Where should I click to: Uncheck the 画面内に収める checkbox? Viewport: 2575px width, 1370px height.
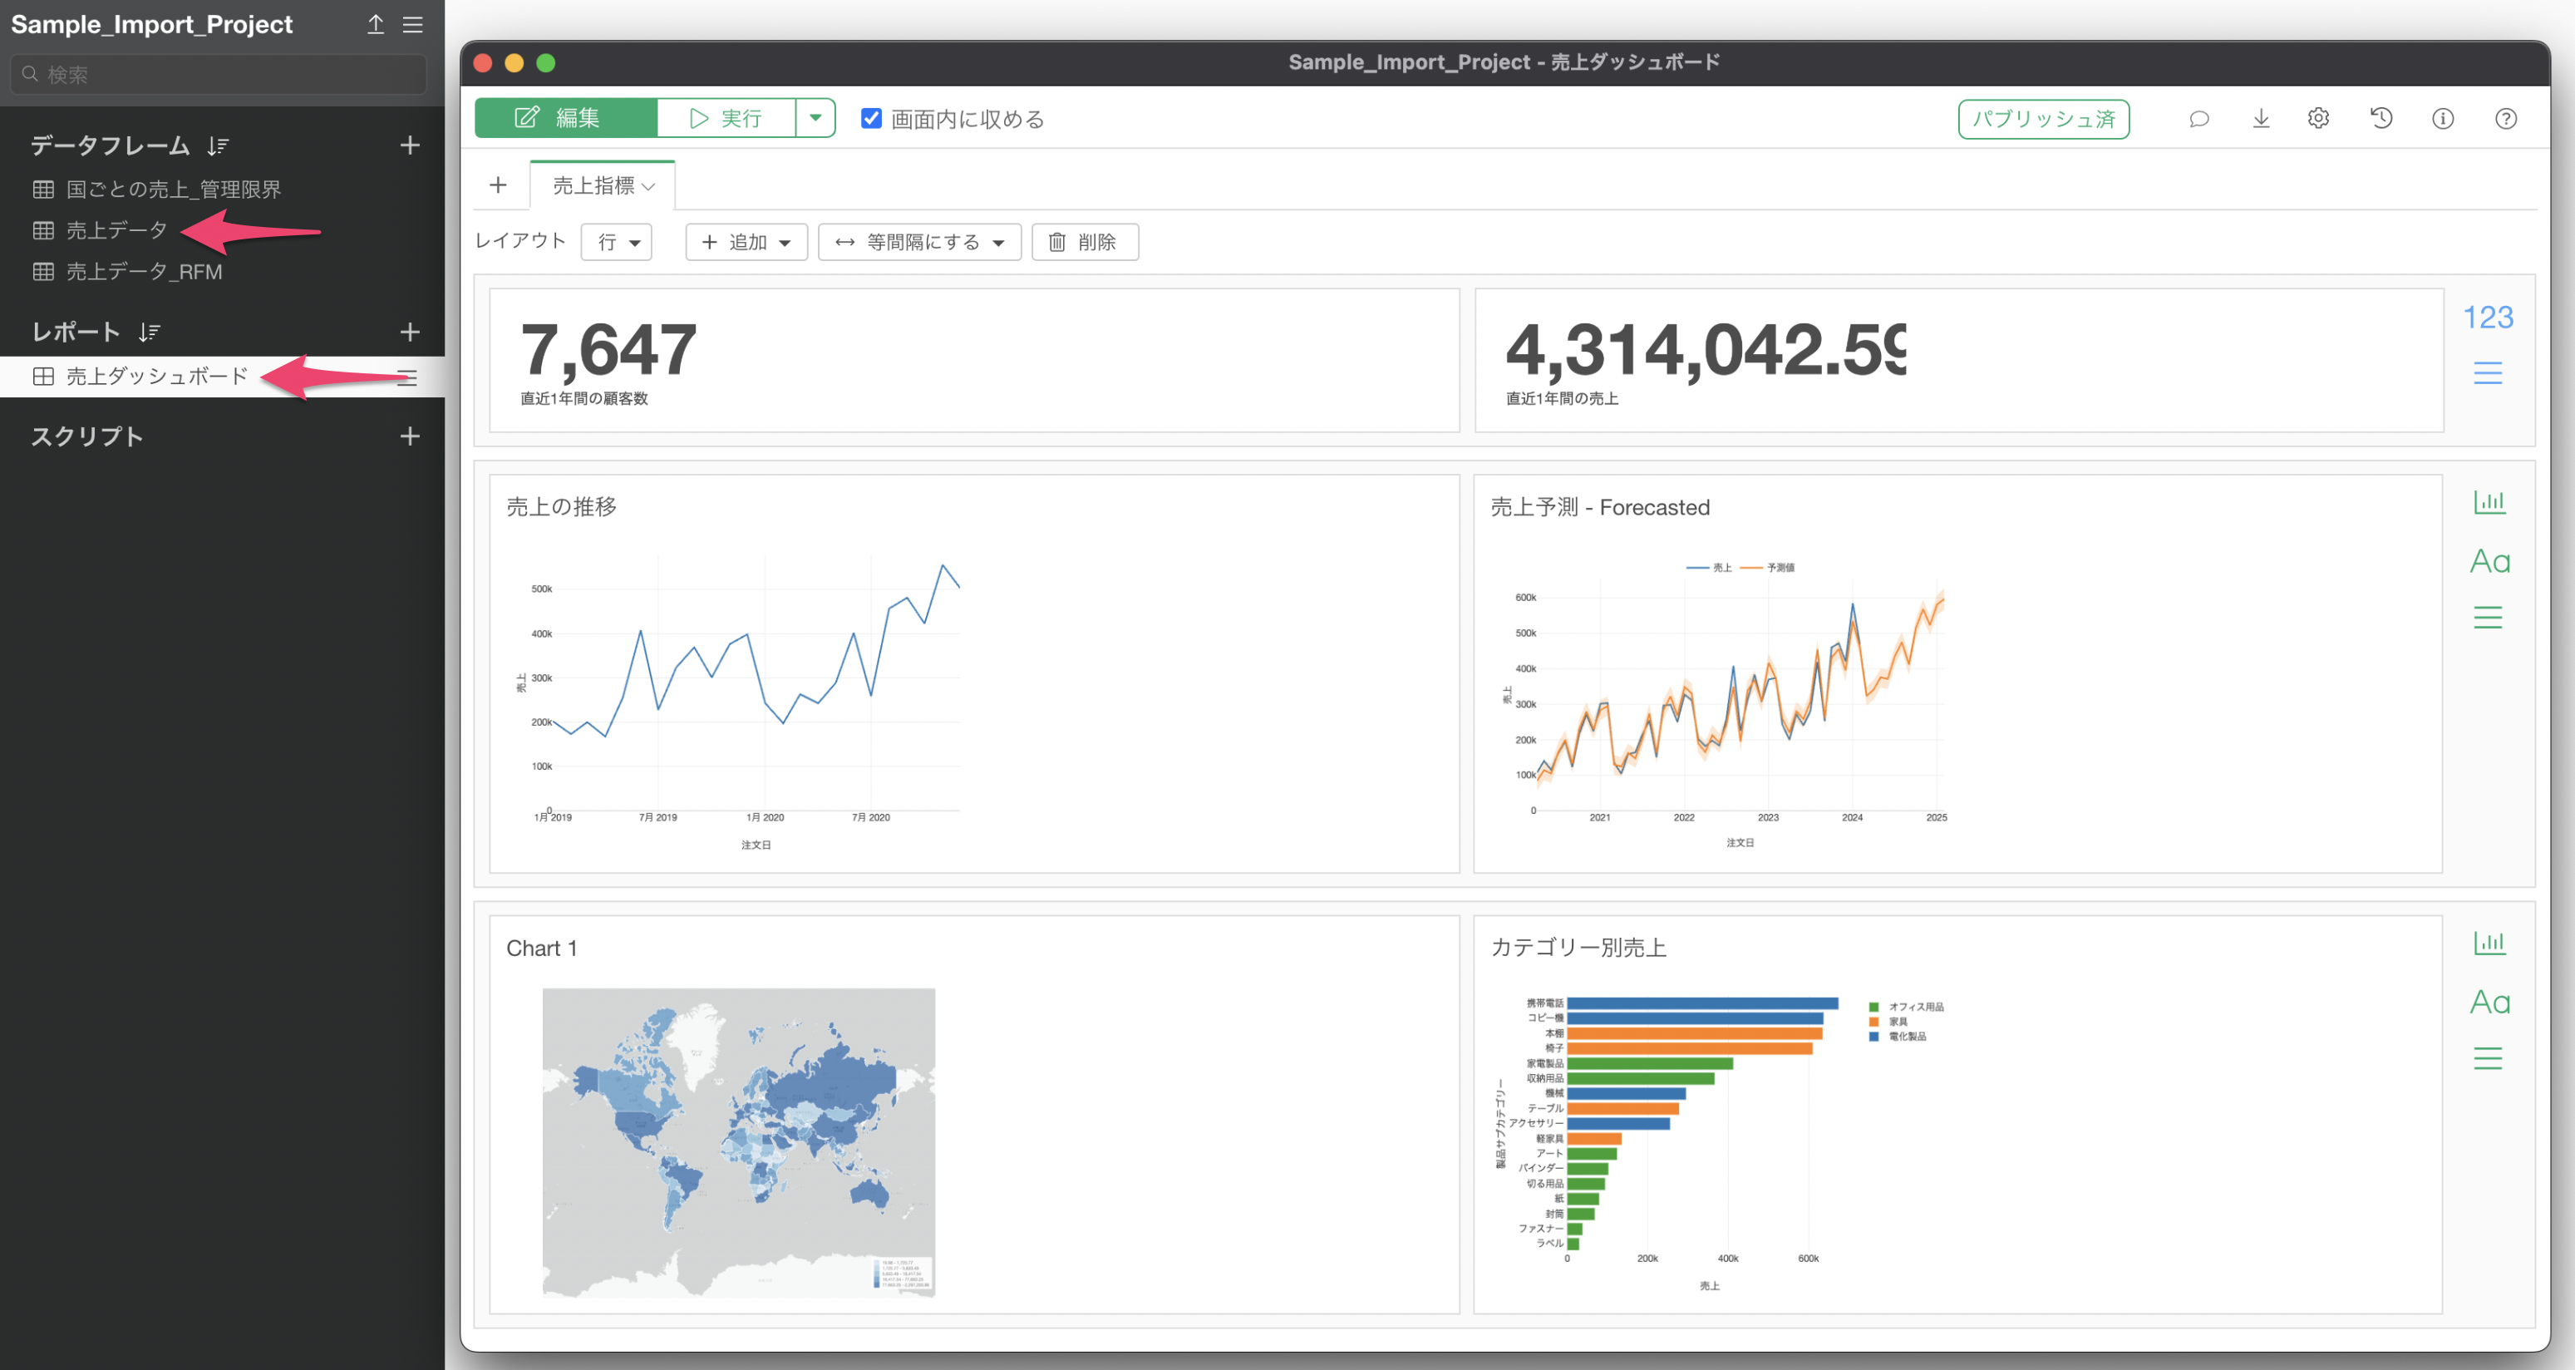point(870,118)
